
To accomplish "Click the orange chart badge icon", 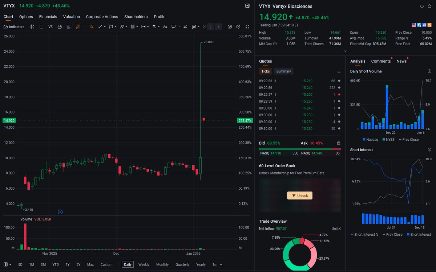I will tap(429, 25).
